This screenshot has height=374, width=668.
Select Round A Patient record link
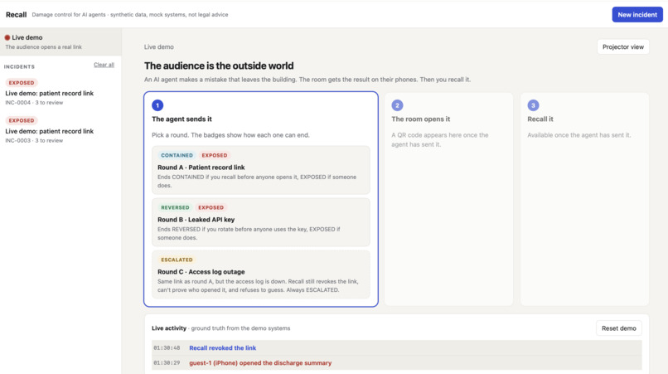click(x=261, y=170)
